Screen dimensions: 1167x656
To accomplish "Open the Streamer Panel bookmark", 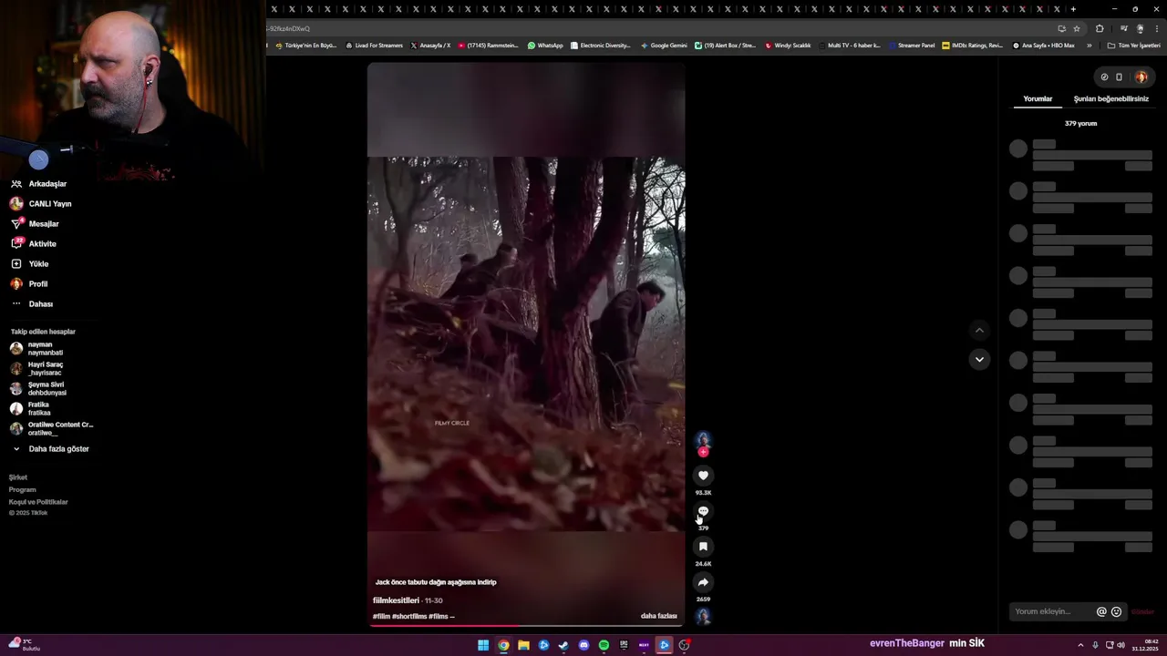I will pos(912,46).
